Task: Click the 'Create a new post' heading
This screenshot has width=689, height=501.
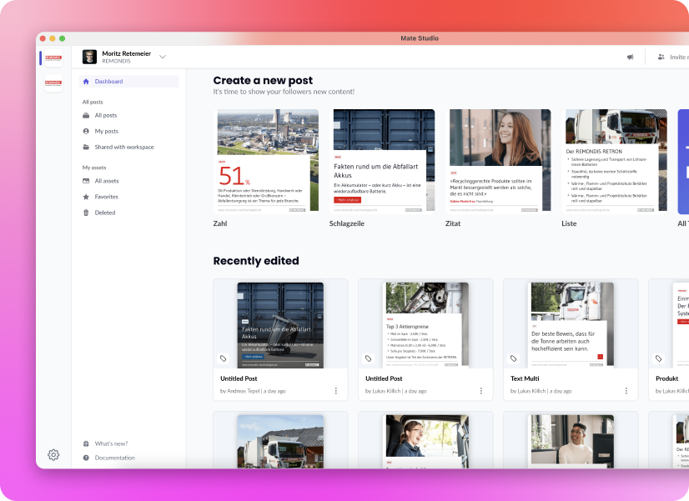Action: pos(263,80)
